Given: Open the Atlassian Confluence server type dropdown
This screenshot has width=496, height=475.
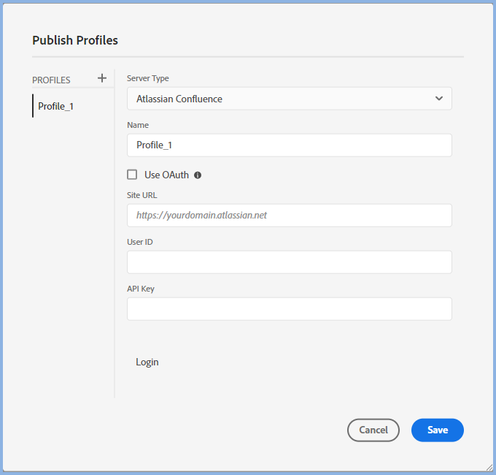Looking at the screenshot, I should 289,99.
